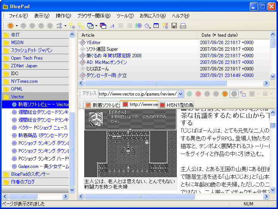Open the dropdown arrow beside the gray checkbox icon
Image resolution: width=278 pixels, height=209 pixels.
[x=271, y=94]
